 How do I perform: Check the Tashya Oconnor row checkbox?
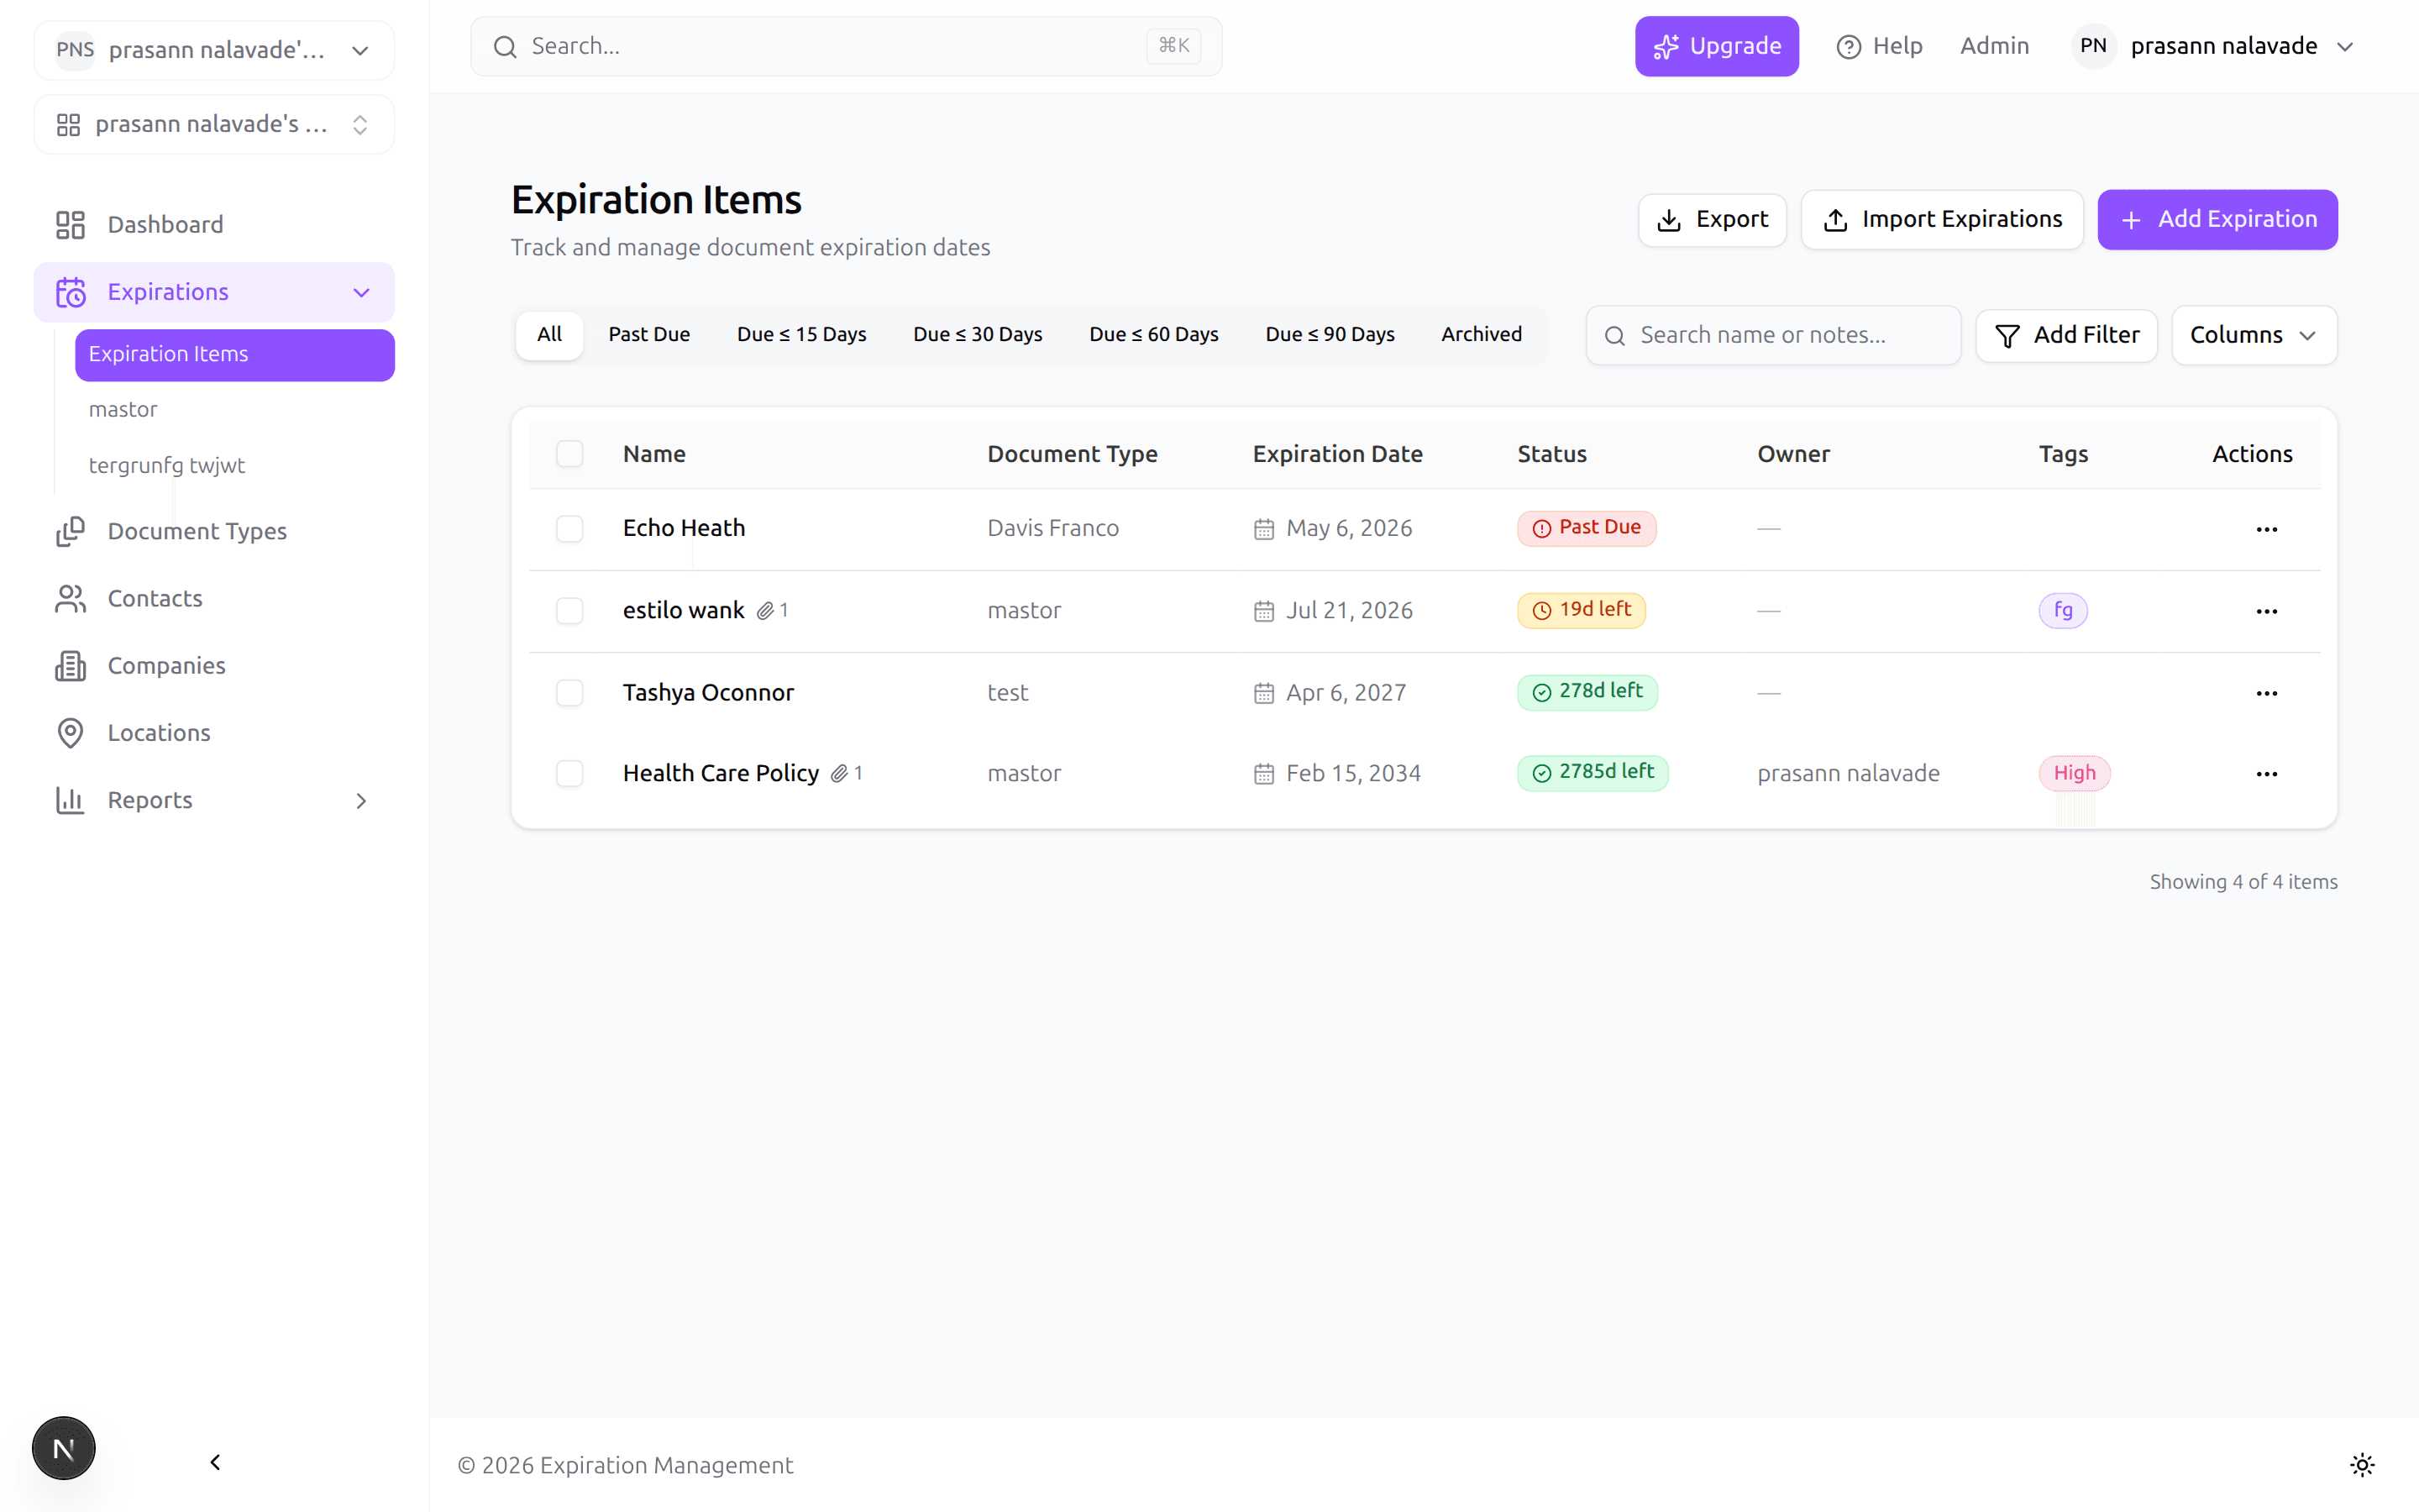click(569, 693)
